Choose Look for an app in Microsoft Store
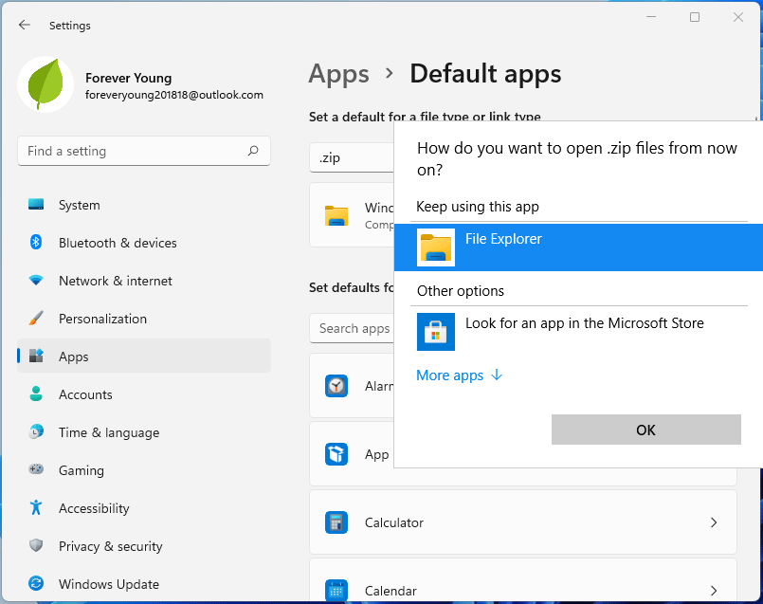 pos(578,332)
